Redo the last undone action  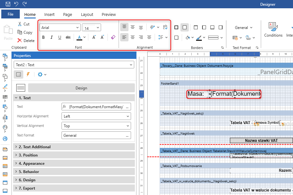pos(25,4)
